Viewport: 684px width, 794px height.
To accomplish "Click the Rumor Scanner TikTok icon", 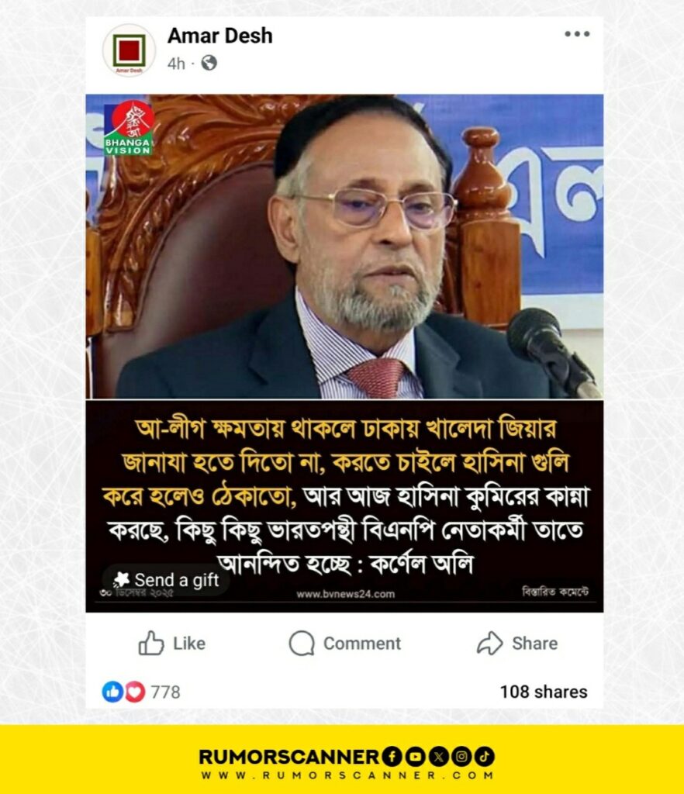I will 484,757.
